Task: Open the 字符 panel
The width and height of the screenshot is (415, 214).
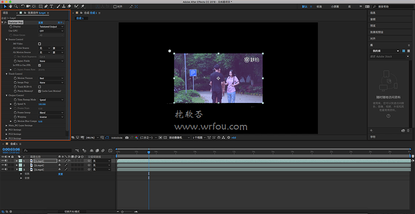Action: [x=373, y=137]
